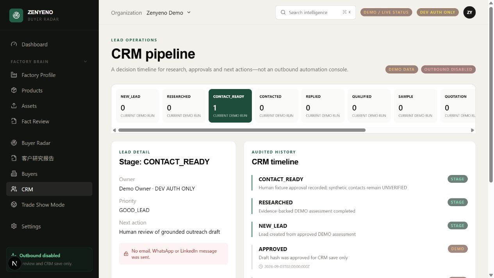Open the Products menu item
This screenshot has height=278, width=494.
pyautogui.click(x=49, y=90)
